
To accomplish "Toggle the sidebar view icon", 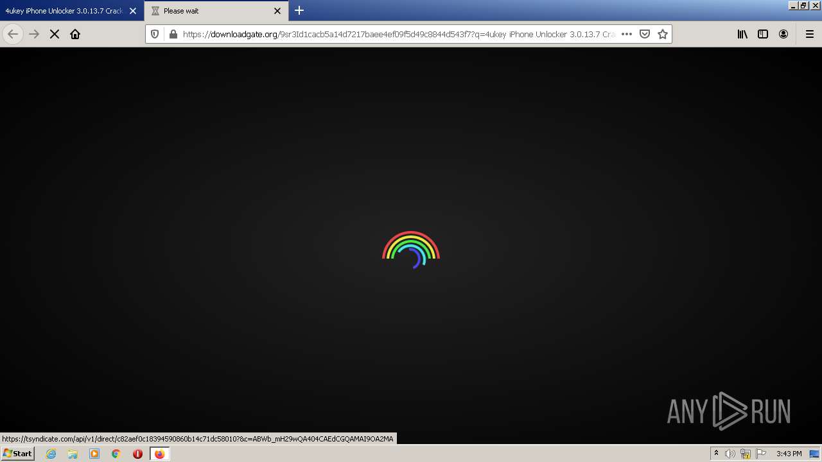I will coord(763,34).
